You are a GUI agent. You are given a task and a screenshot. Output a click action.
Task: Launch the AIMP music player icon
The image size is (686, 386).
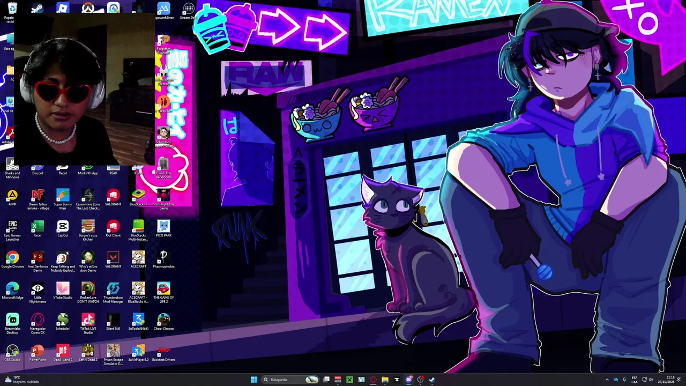12,197
